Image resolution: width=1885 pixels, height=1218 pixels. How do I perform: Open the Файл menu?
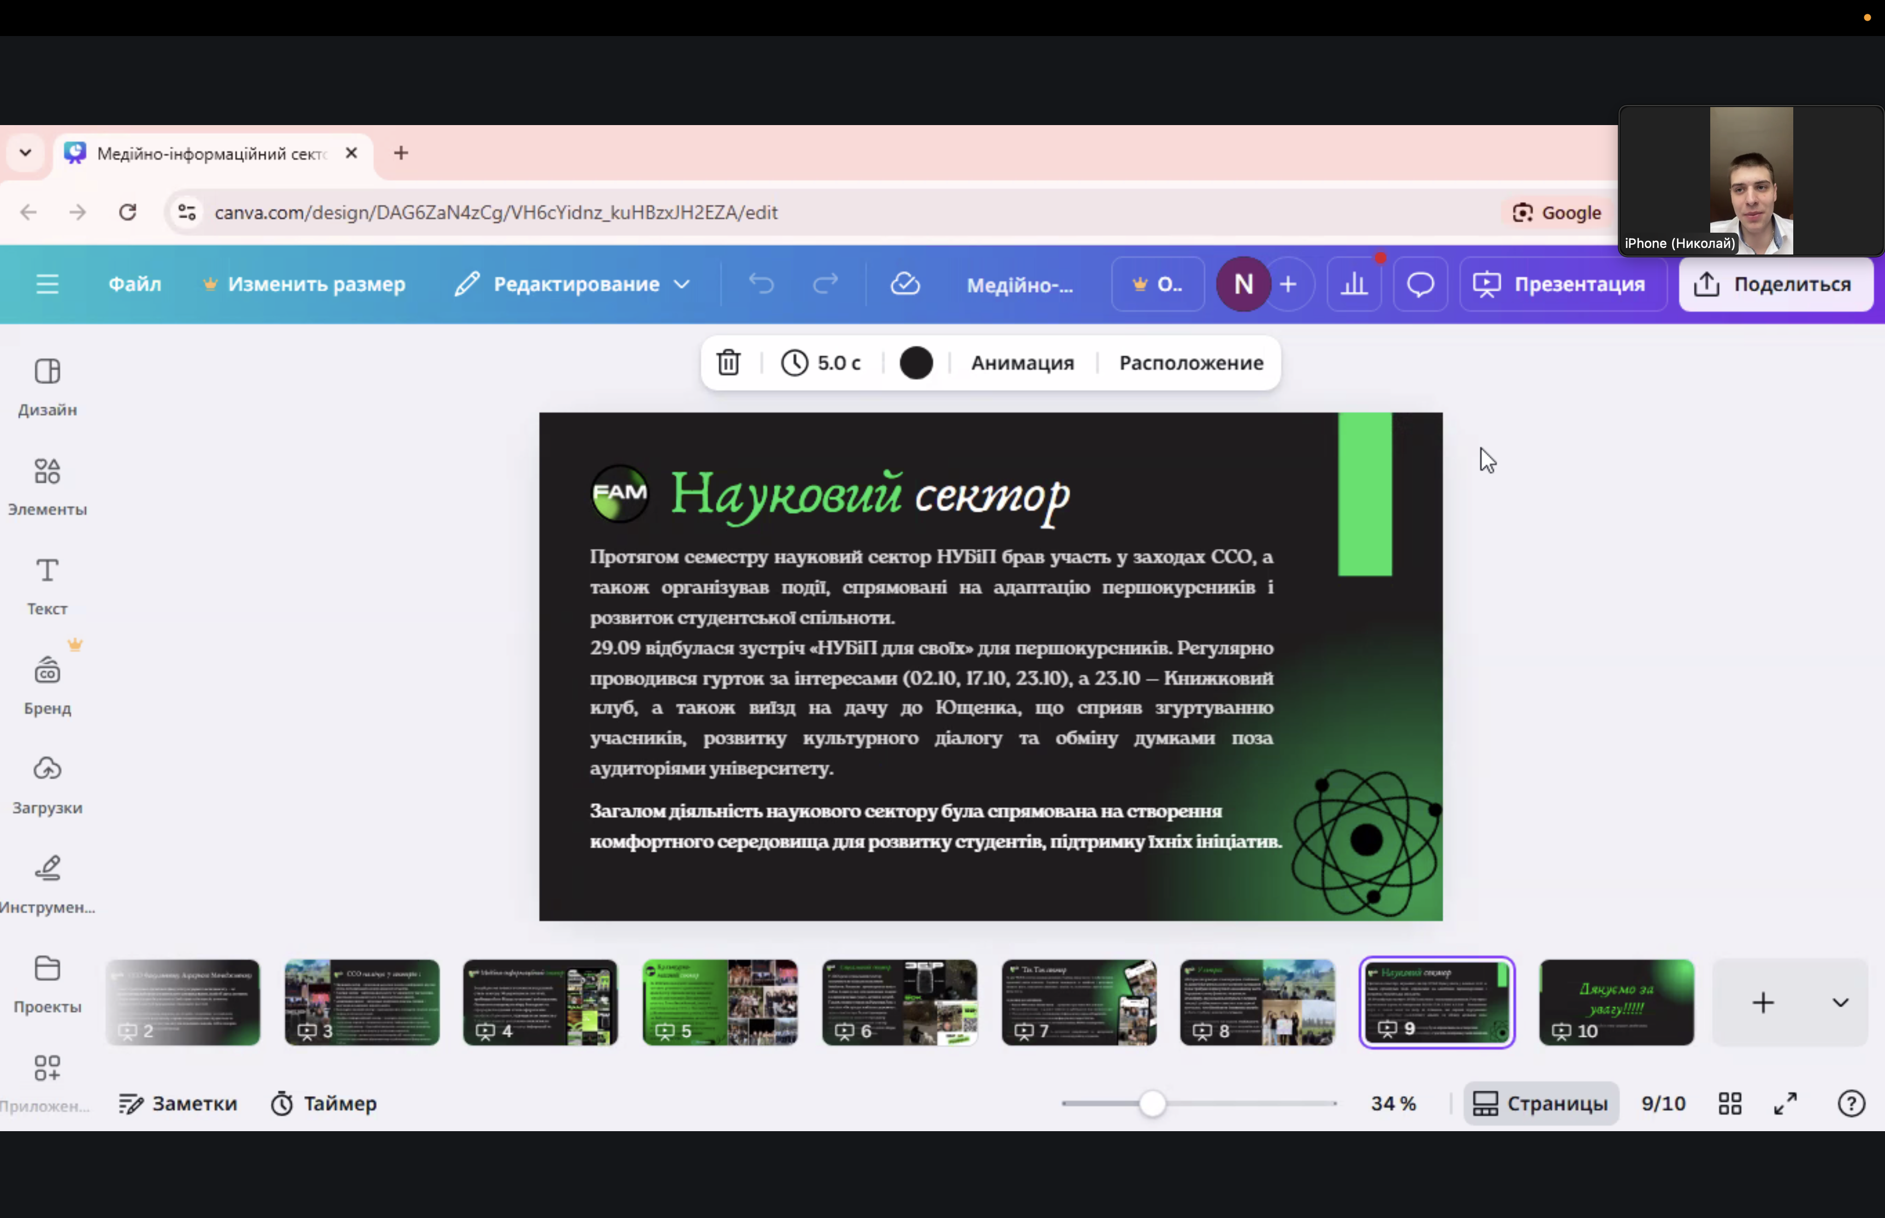coord(134,284)
